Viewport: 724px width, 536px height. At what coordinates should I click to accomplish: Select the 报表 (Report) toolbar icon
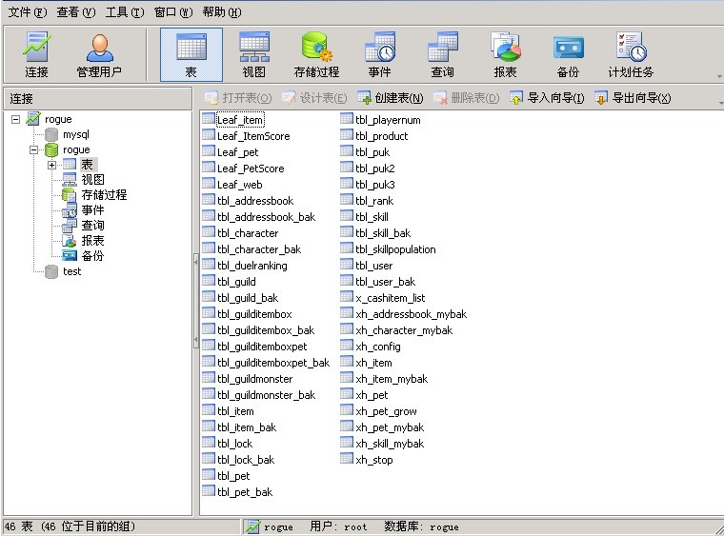505,55
